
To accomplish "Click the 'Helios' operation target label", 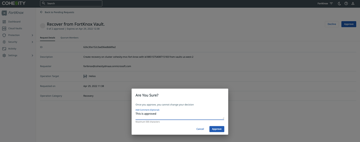I will [x=92, y=76].
